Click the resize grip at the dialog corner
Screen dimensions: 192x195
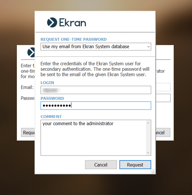point(153,172)
